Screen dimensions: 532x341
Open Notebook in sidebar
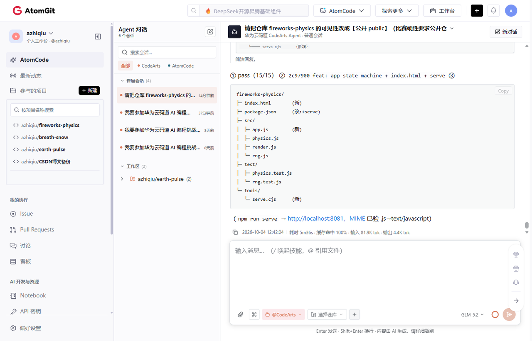[x=55, y=295]
